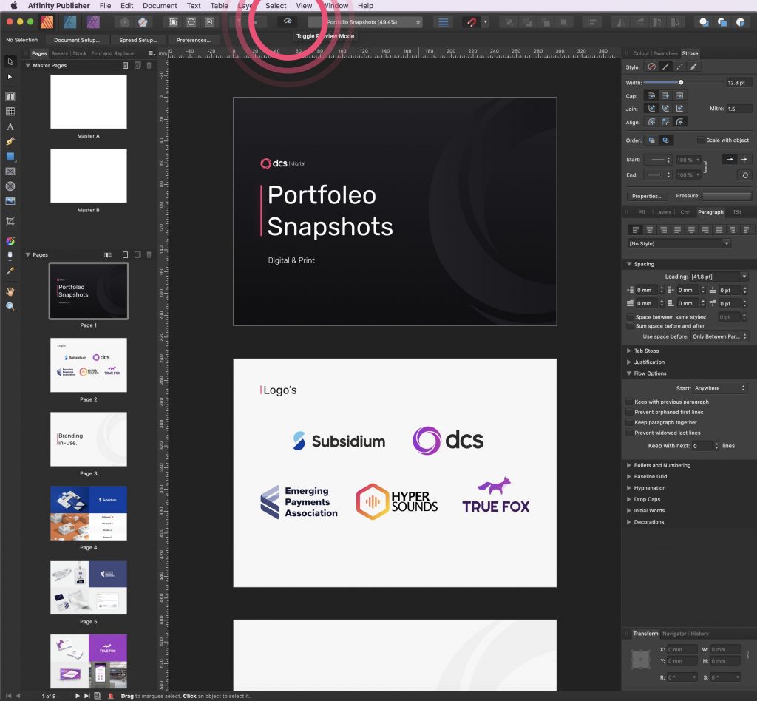
Task: Select the Page 2 thumbnail
Action: (88, 365)
